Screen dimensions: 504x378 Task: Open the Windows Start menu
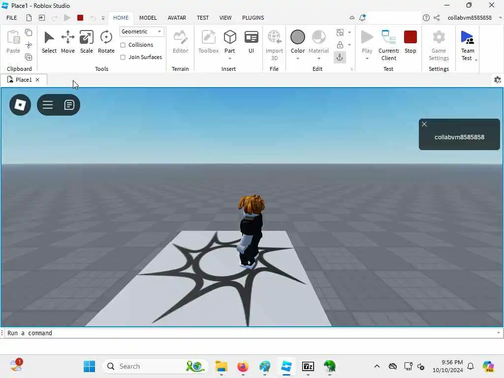coord(90,366)
